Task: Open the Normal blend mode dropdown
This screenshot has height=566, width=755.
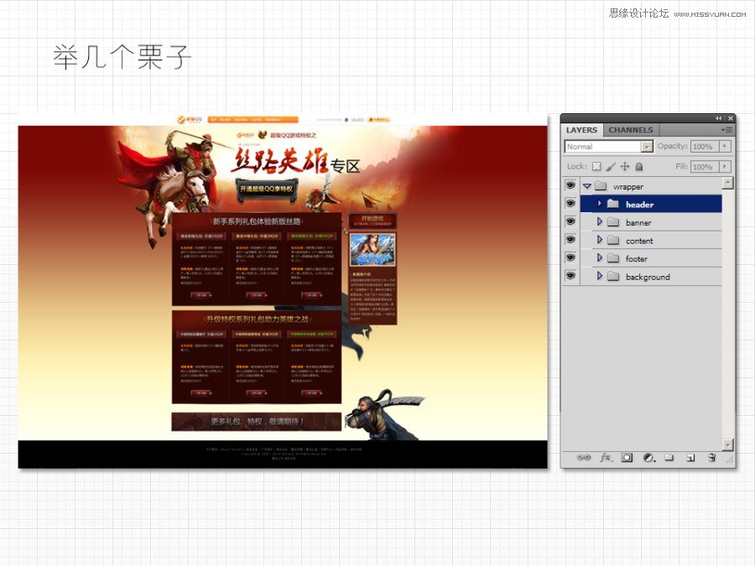Action: click(609, 146)
